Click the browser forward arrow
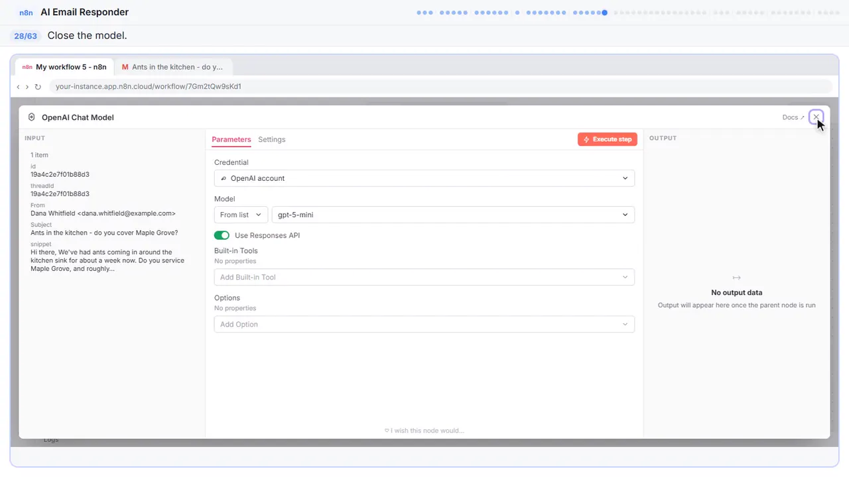 (x=27, y=87)
